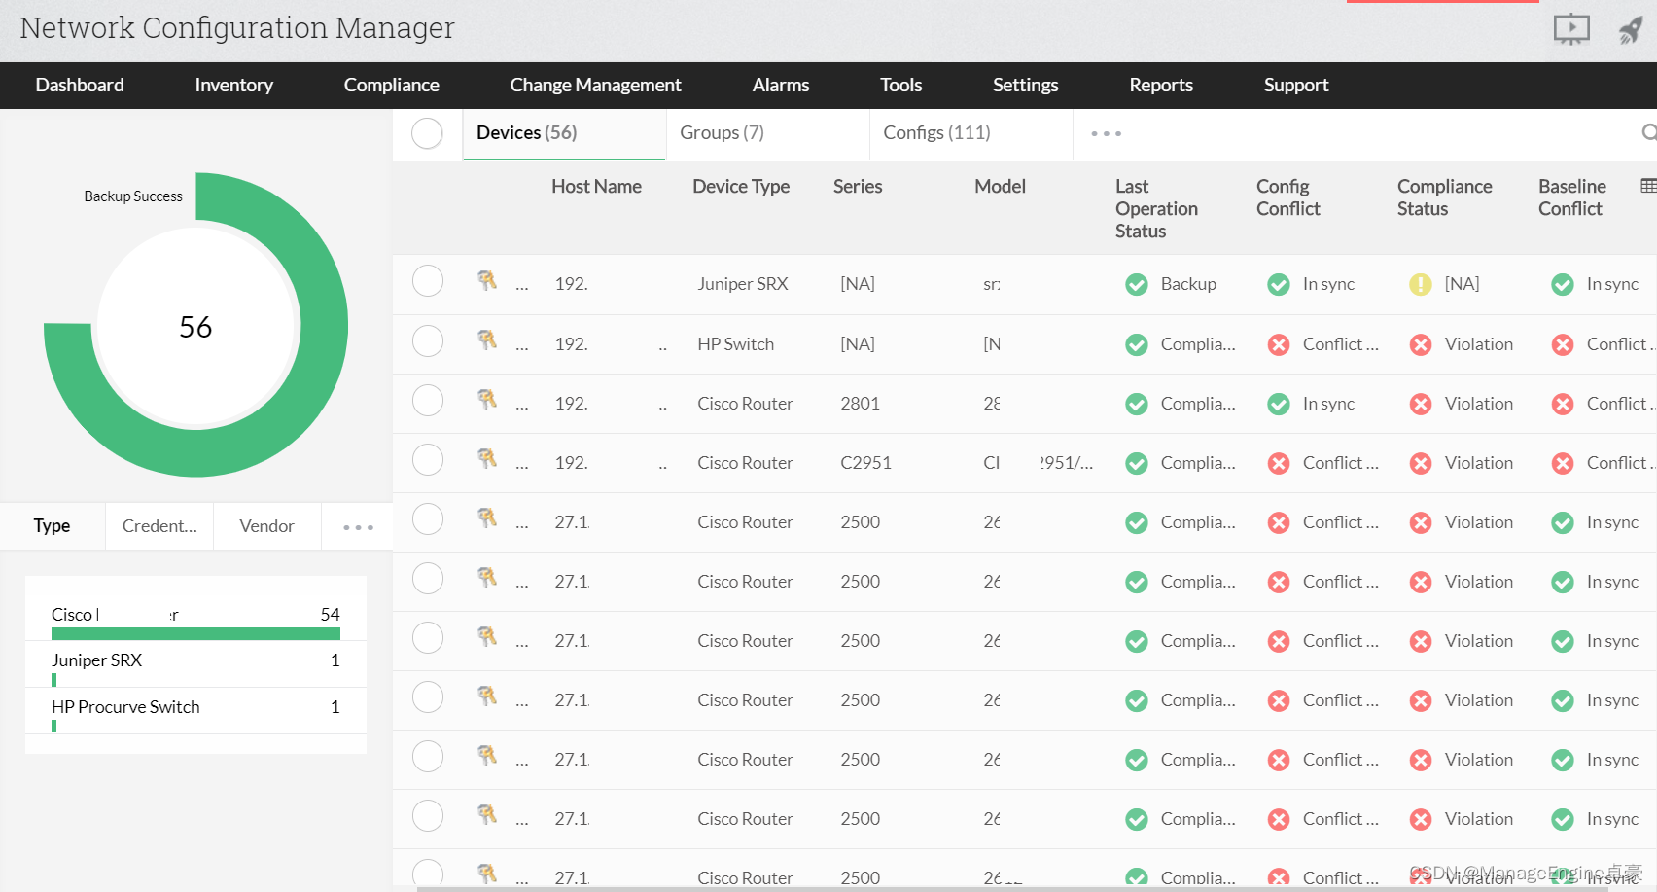Expand more chart options ellipsis beside Vendor
The width and height of the screenshot is (1657, 892).
(358, 527)
